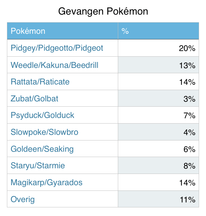Select the '%' column header cell
206x216 pixels.
point(158,31)
